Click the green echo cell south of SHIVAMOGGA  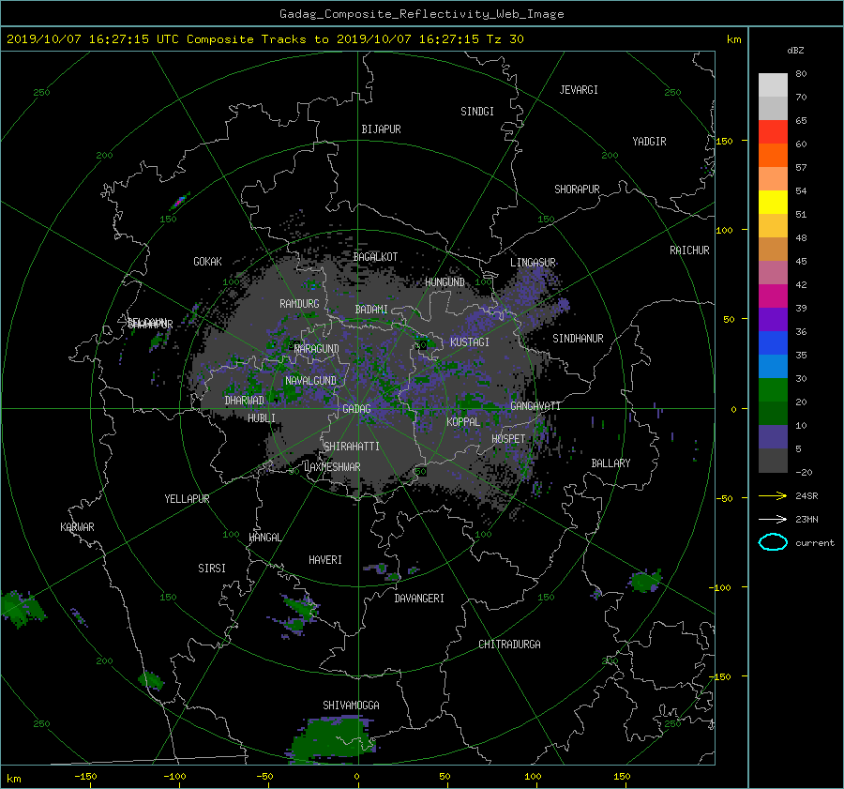333,740
